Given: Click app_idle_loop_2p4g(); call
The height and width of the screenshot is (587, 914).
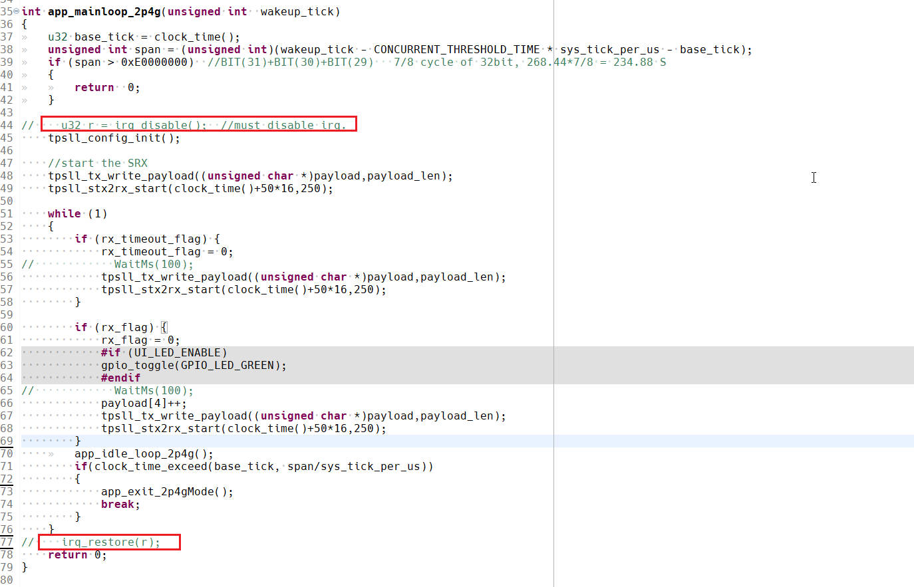Looking at the screenshot, I should 144,454.
